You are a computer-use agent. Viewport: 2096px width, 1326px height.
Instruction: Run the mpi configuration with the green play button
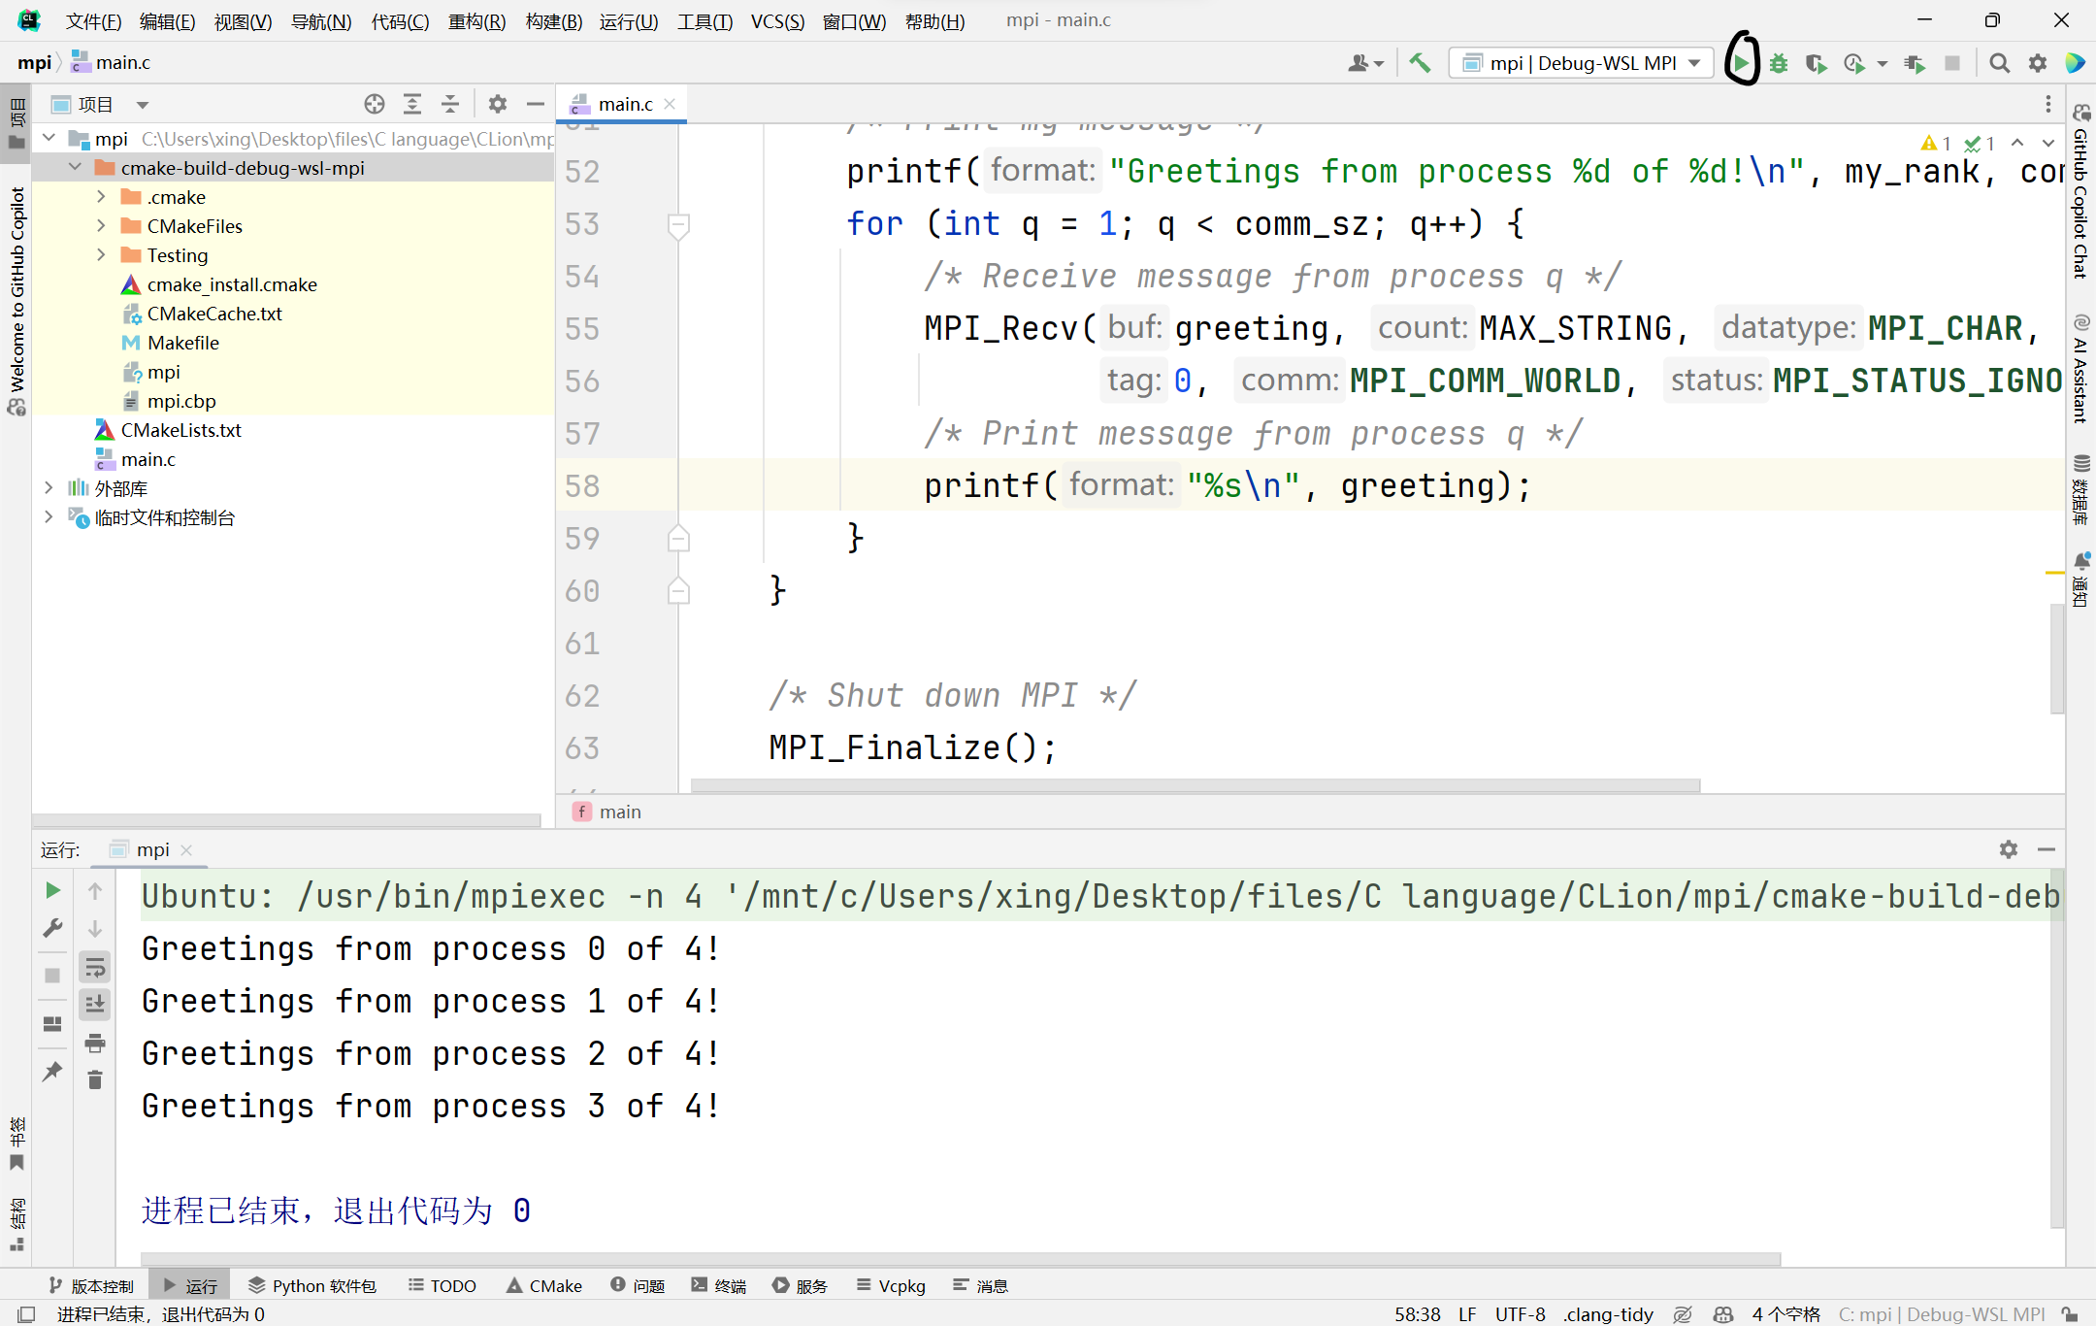[1742, 63]
